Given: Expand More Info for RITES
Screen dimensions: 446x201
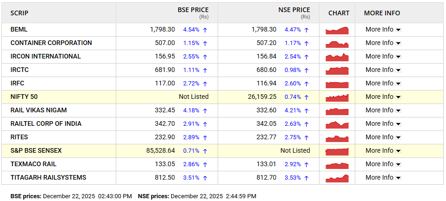Looking at the screenshot, I should point(383,137).
